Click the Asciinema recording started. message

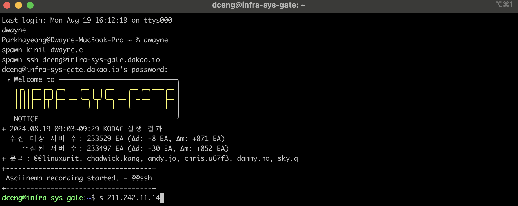(62, 178)
